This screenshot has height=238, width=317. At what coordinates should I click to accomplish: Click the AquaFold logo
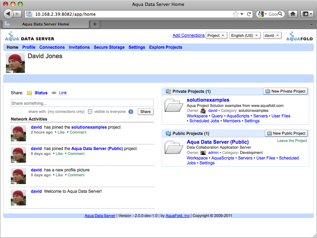[x=299, y=36]
